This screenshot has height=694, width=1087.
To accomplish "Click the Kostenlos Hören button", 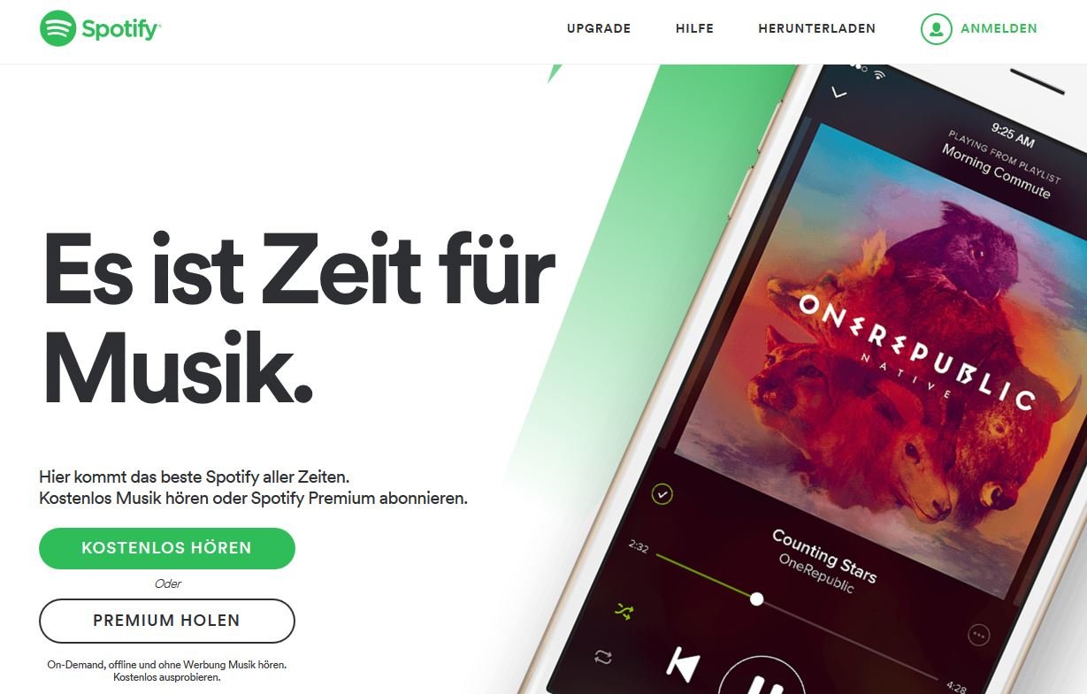I will tap(166, 548).
